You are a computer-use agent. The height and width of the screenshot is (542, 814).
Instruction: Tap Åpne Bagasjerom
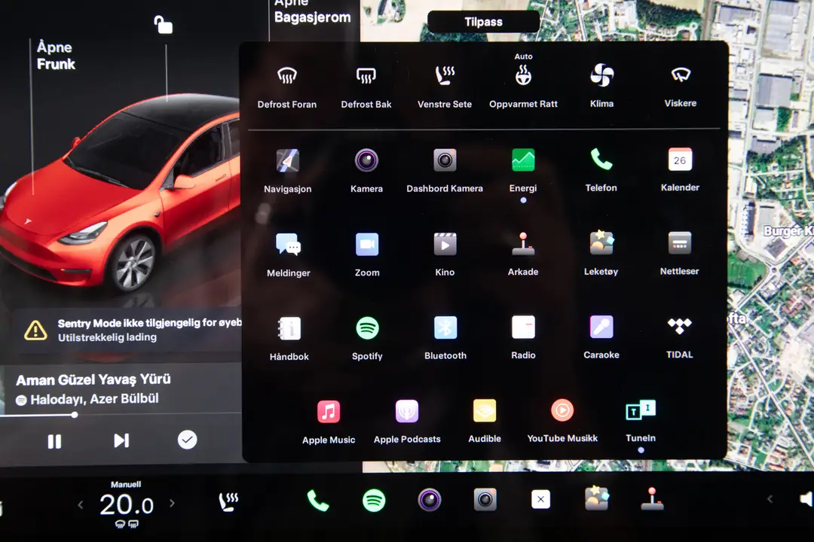tap(312, 11)
